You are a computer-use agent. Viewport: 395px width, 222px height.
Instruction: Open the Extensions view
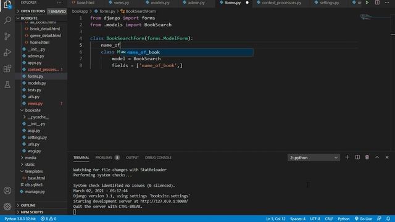coord(7,68)
